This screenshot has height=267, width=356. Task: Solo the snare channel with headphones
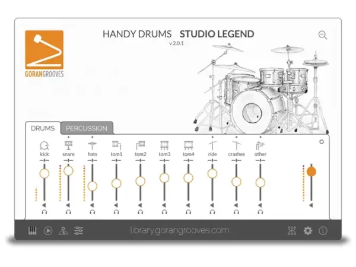pos(68,212)
